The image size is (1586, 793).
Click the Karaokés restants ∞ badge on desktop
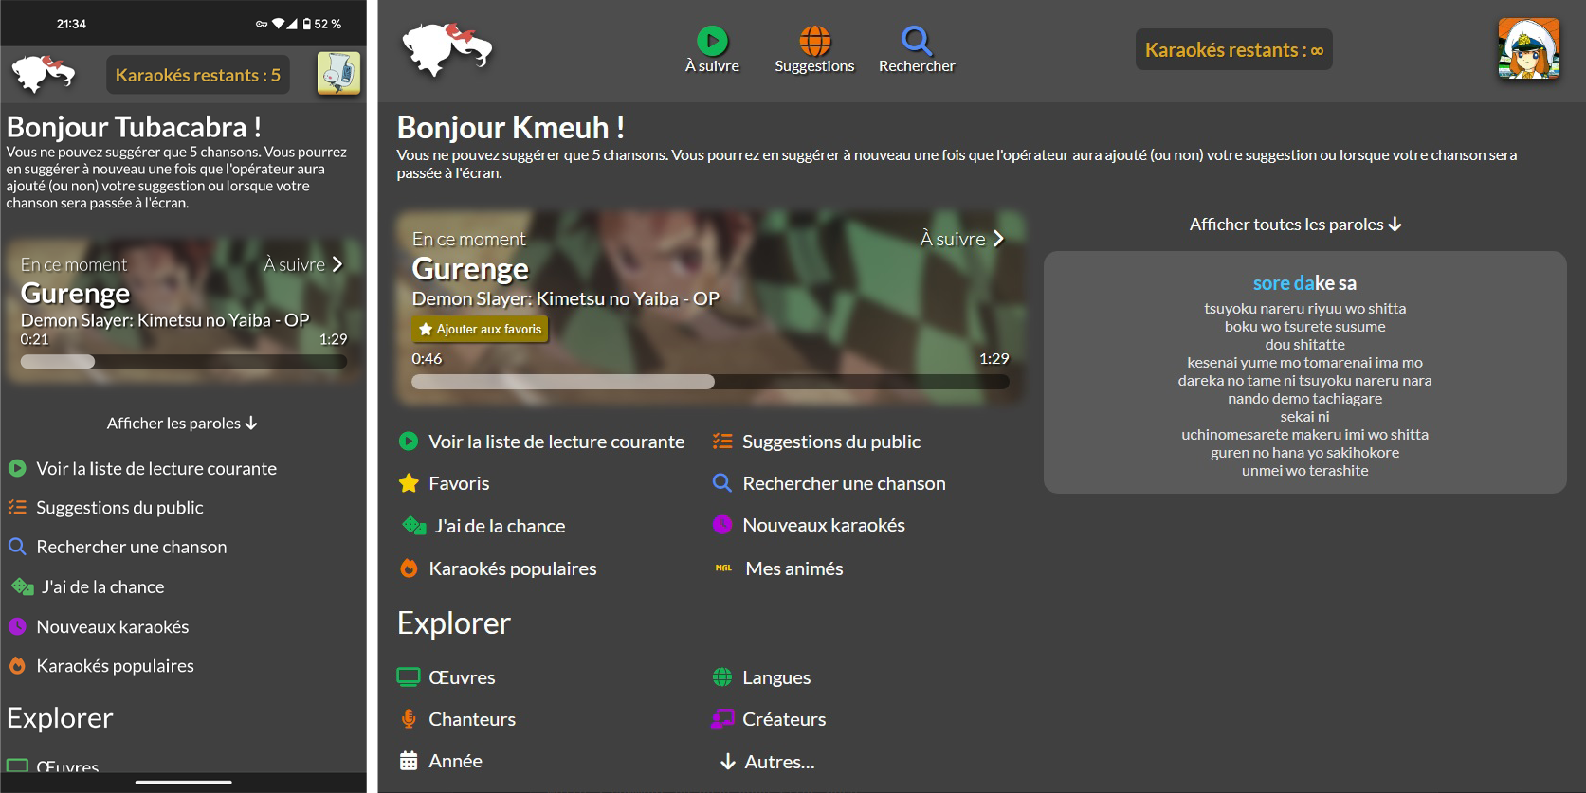point(1234,50)
